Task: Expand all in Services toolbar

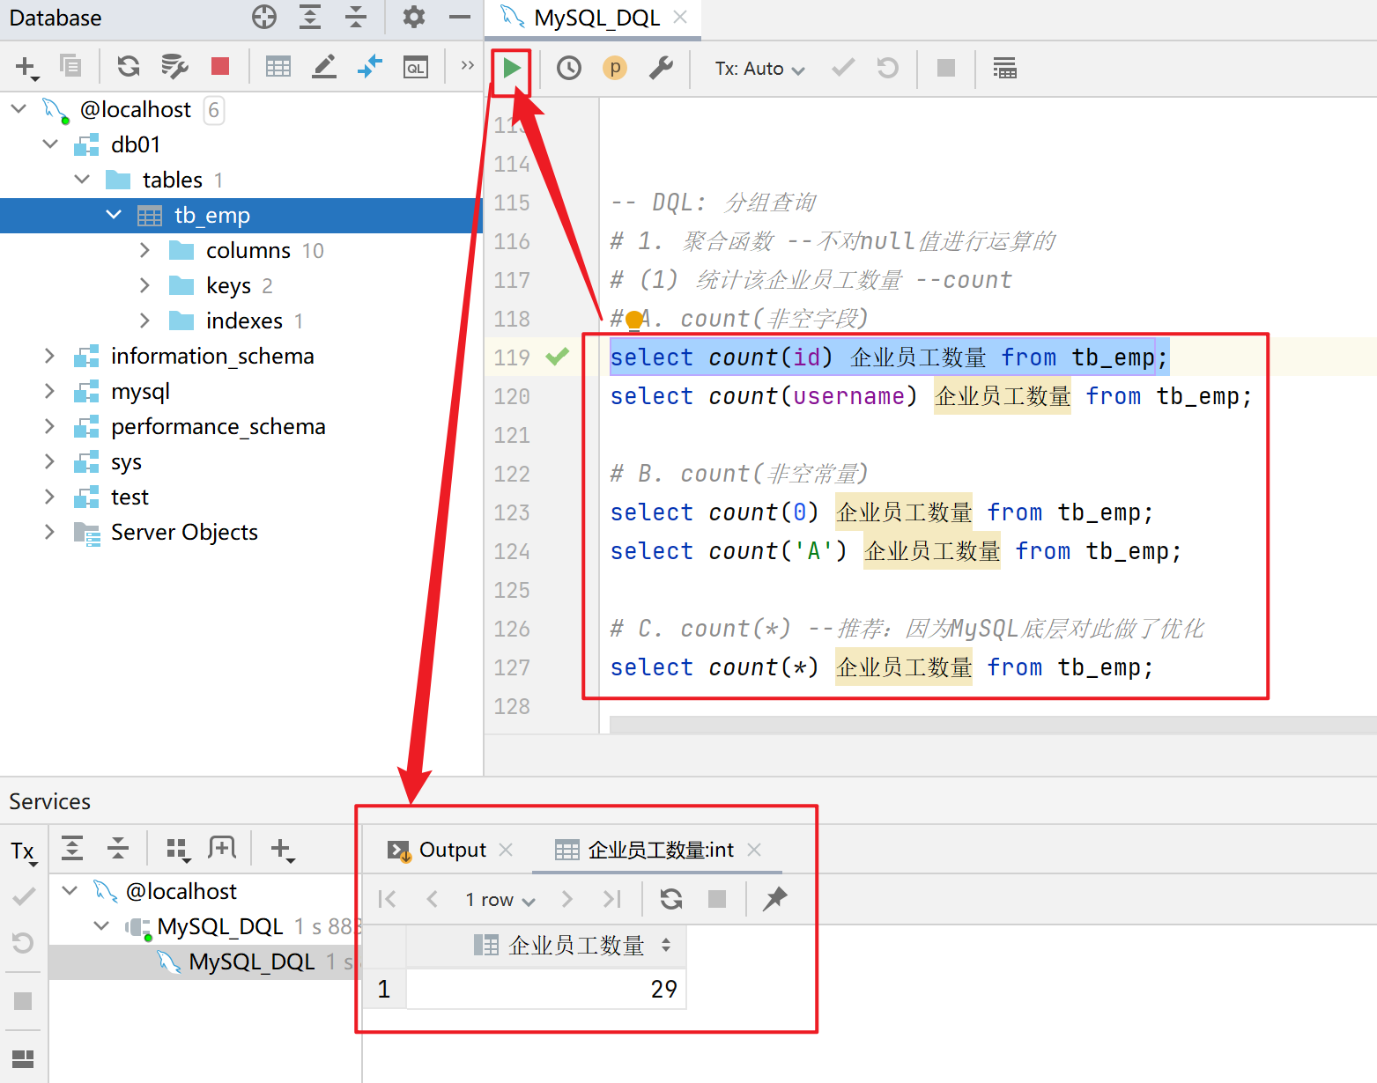Action: (x=72, y=848)
